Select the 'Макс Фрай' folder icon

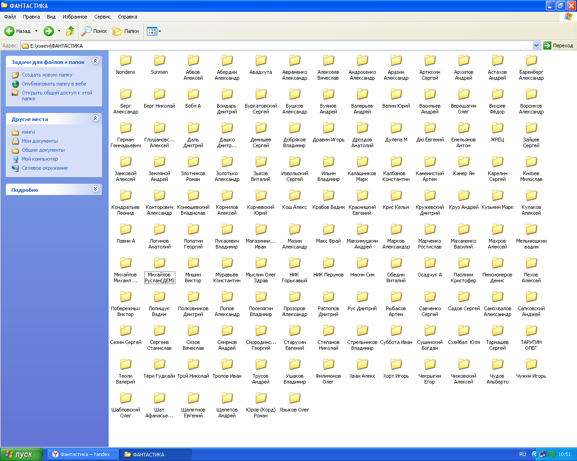click(329, 229)
